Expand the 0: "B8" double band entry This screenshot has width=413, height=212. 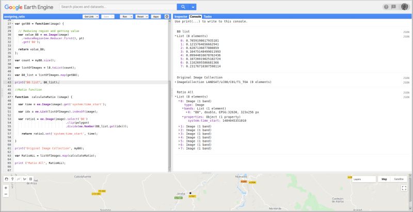186,112
